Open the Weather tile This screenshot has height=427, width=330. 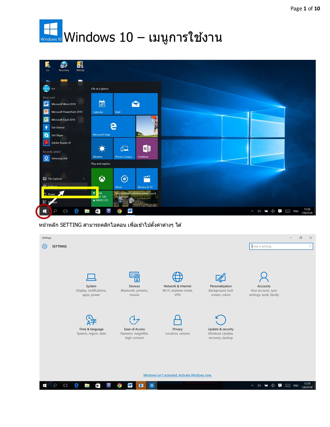pos(102,149)
